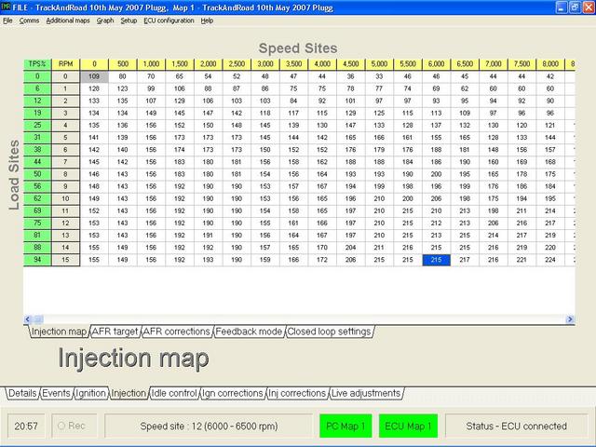Open the Live adjustments tab

[366, 394]
